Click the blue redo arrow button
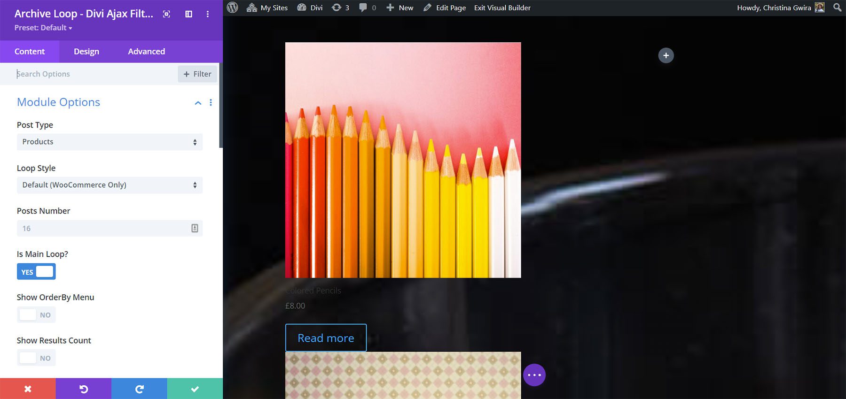This screenshot has height=399, width=846. coord(139,389)
